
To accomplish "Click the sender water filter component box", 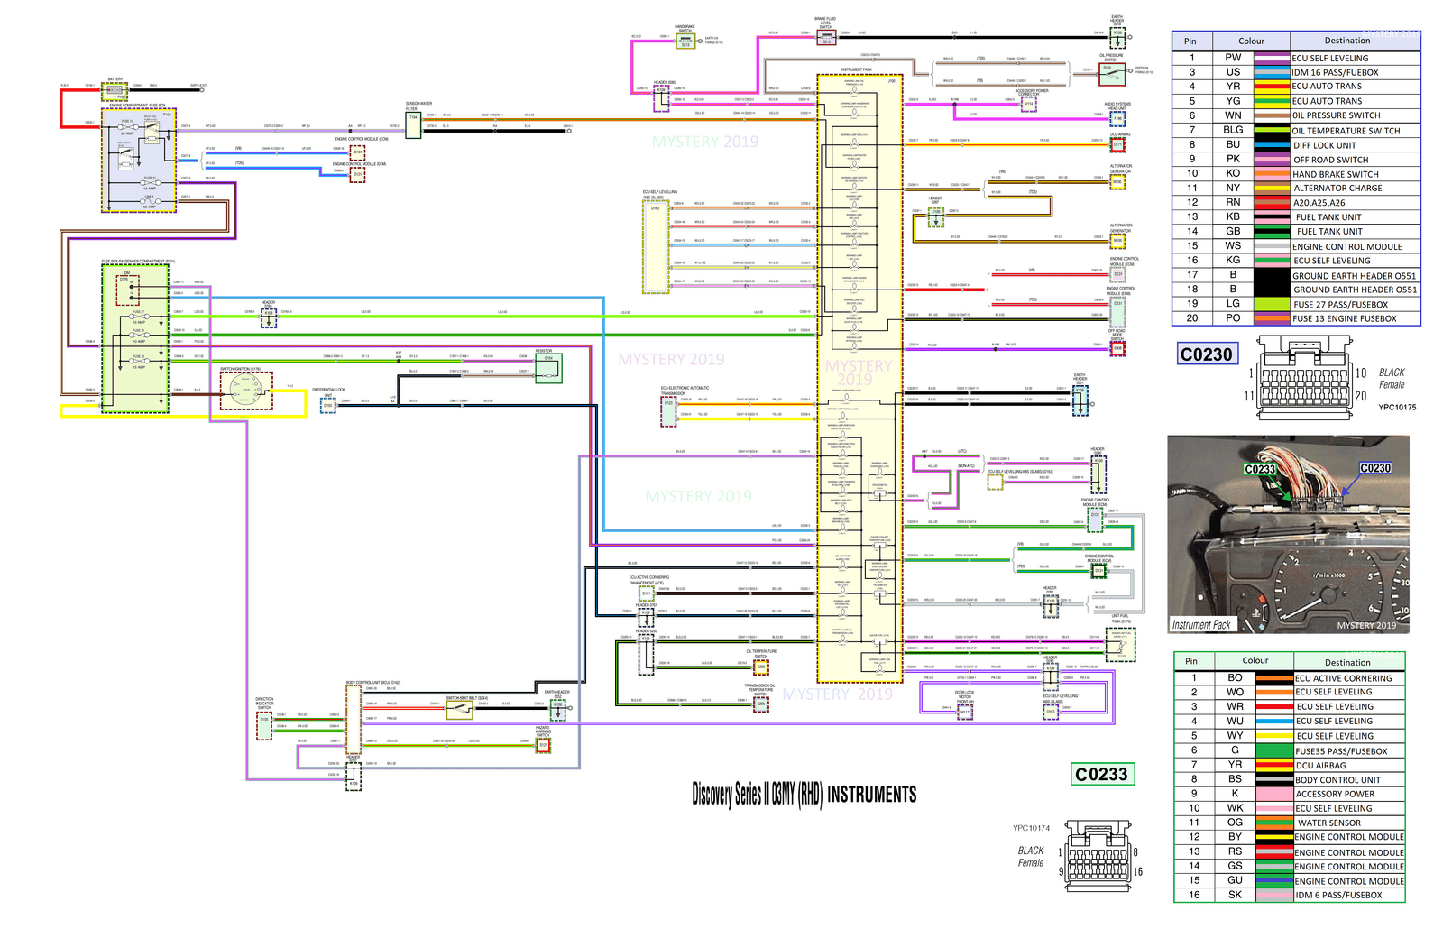I will pyautogui.click(x=413, y=124).
